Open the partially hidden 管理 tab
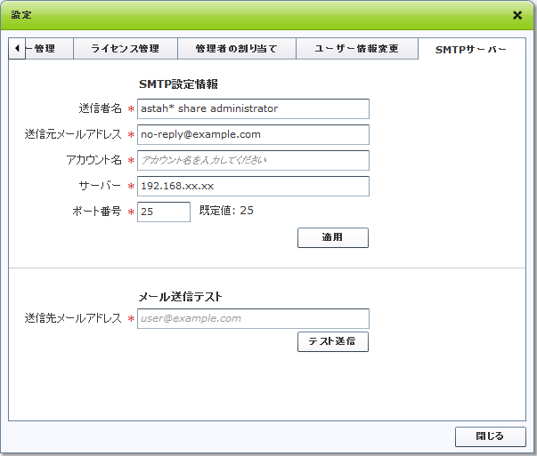Image resolution: width=537 pixels, height=456 pixels. [49, 49]
